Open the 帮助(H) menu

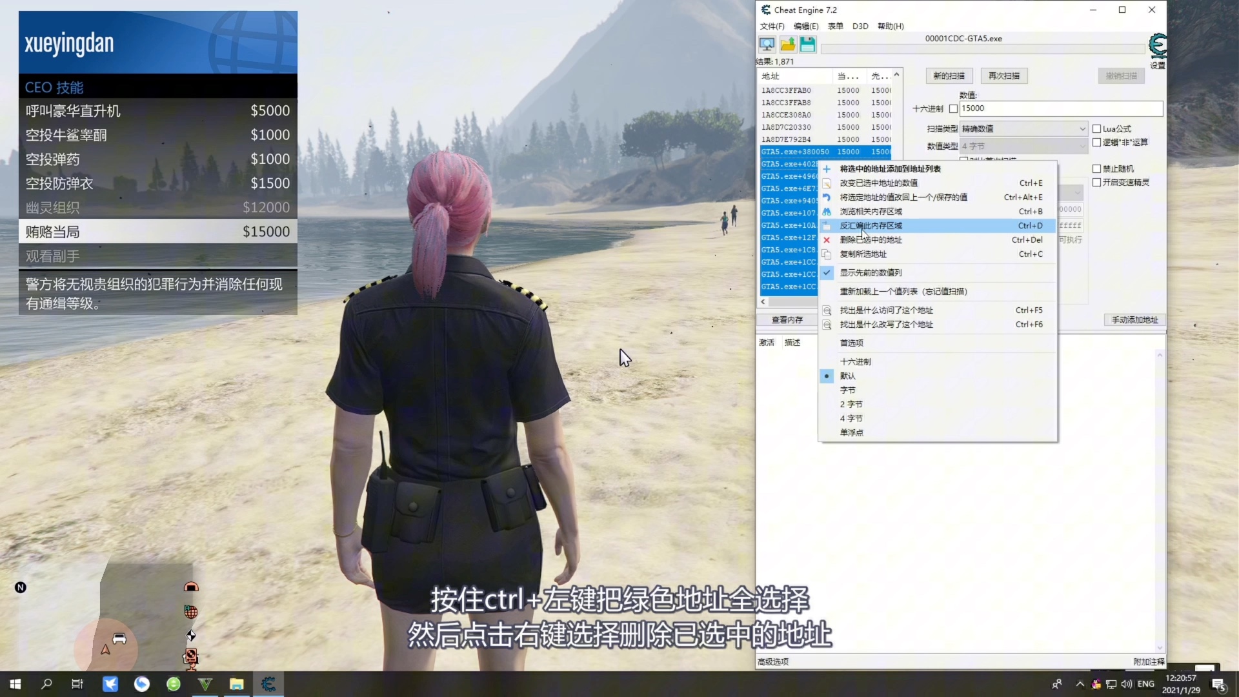click(891, 26)
